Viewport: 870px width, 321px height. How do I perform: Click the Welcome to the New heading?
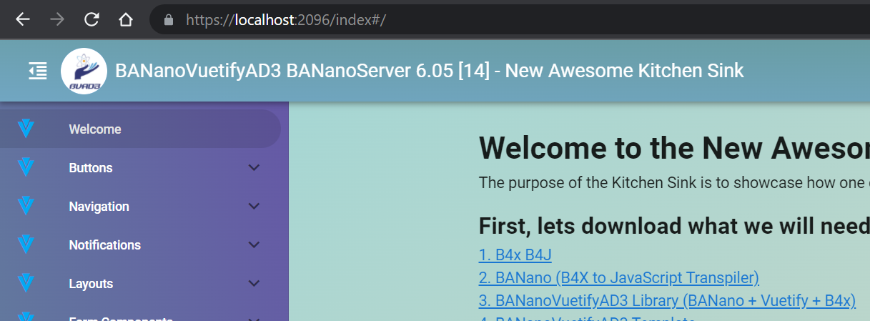click(x=674, y=147)
